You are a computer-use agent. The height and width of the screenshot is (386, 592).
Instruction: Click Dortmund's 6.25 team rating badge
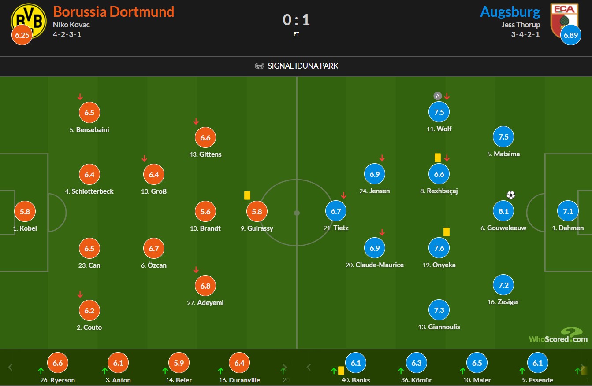22,35
